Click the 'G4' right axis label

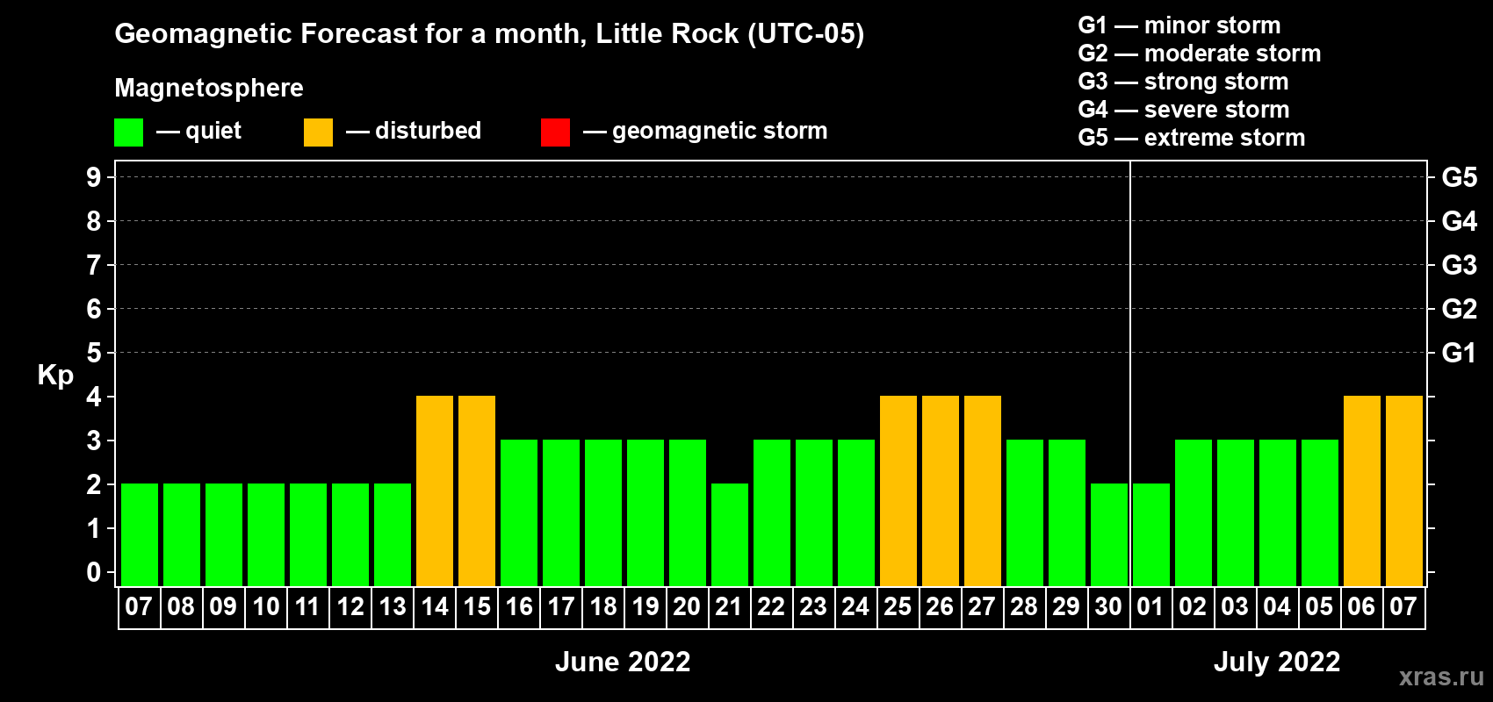1460,221
